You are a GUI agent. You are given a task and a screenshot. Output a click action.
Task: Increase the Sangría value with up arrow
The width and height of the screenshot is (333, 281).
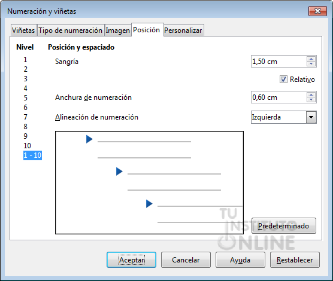(x=311, y=59)
